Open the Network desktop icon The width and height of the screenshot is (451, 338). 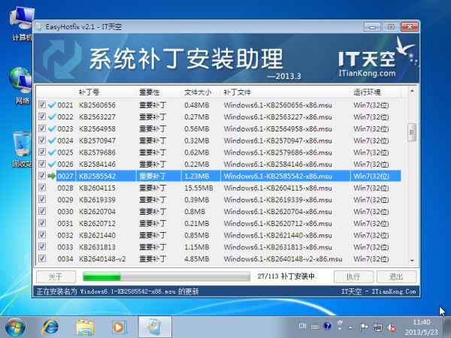click(x=22, y=85)
